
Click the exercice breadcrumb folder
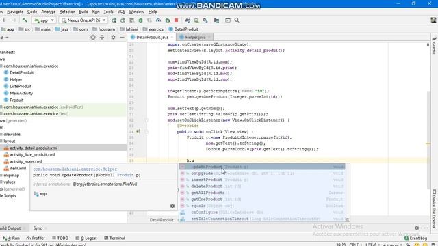153,29
